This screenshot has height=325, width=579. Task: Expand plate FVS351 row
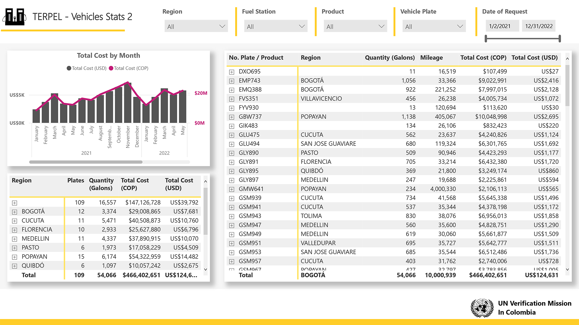click(232, 99)
